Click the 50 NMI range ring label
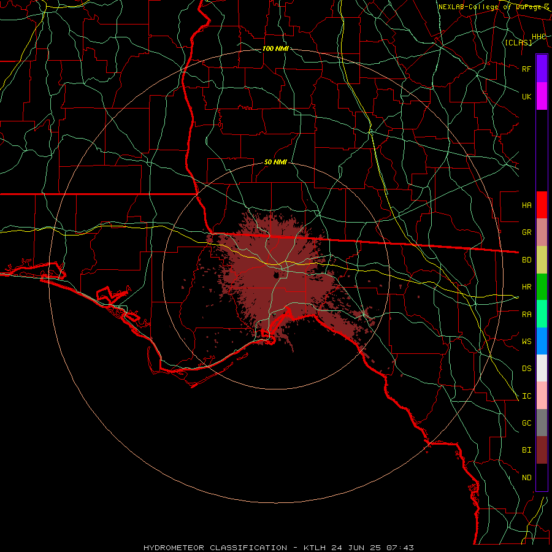The width and height of the screenshot is (552, 552). click(275, 163)
